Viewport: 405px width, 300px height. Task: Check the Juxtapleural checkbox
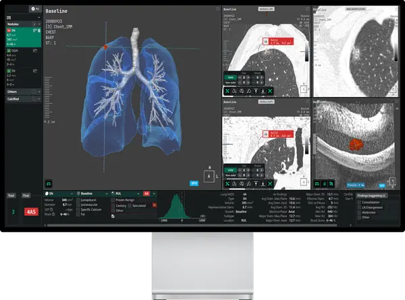pos(78,200)
